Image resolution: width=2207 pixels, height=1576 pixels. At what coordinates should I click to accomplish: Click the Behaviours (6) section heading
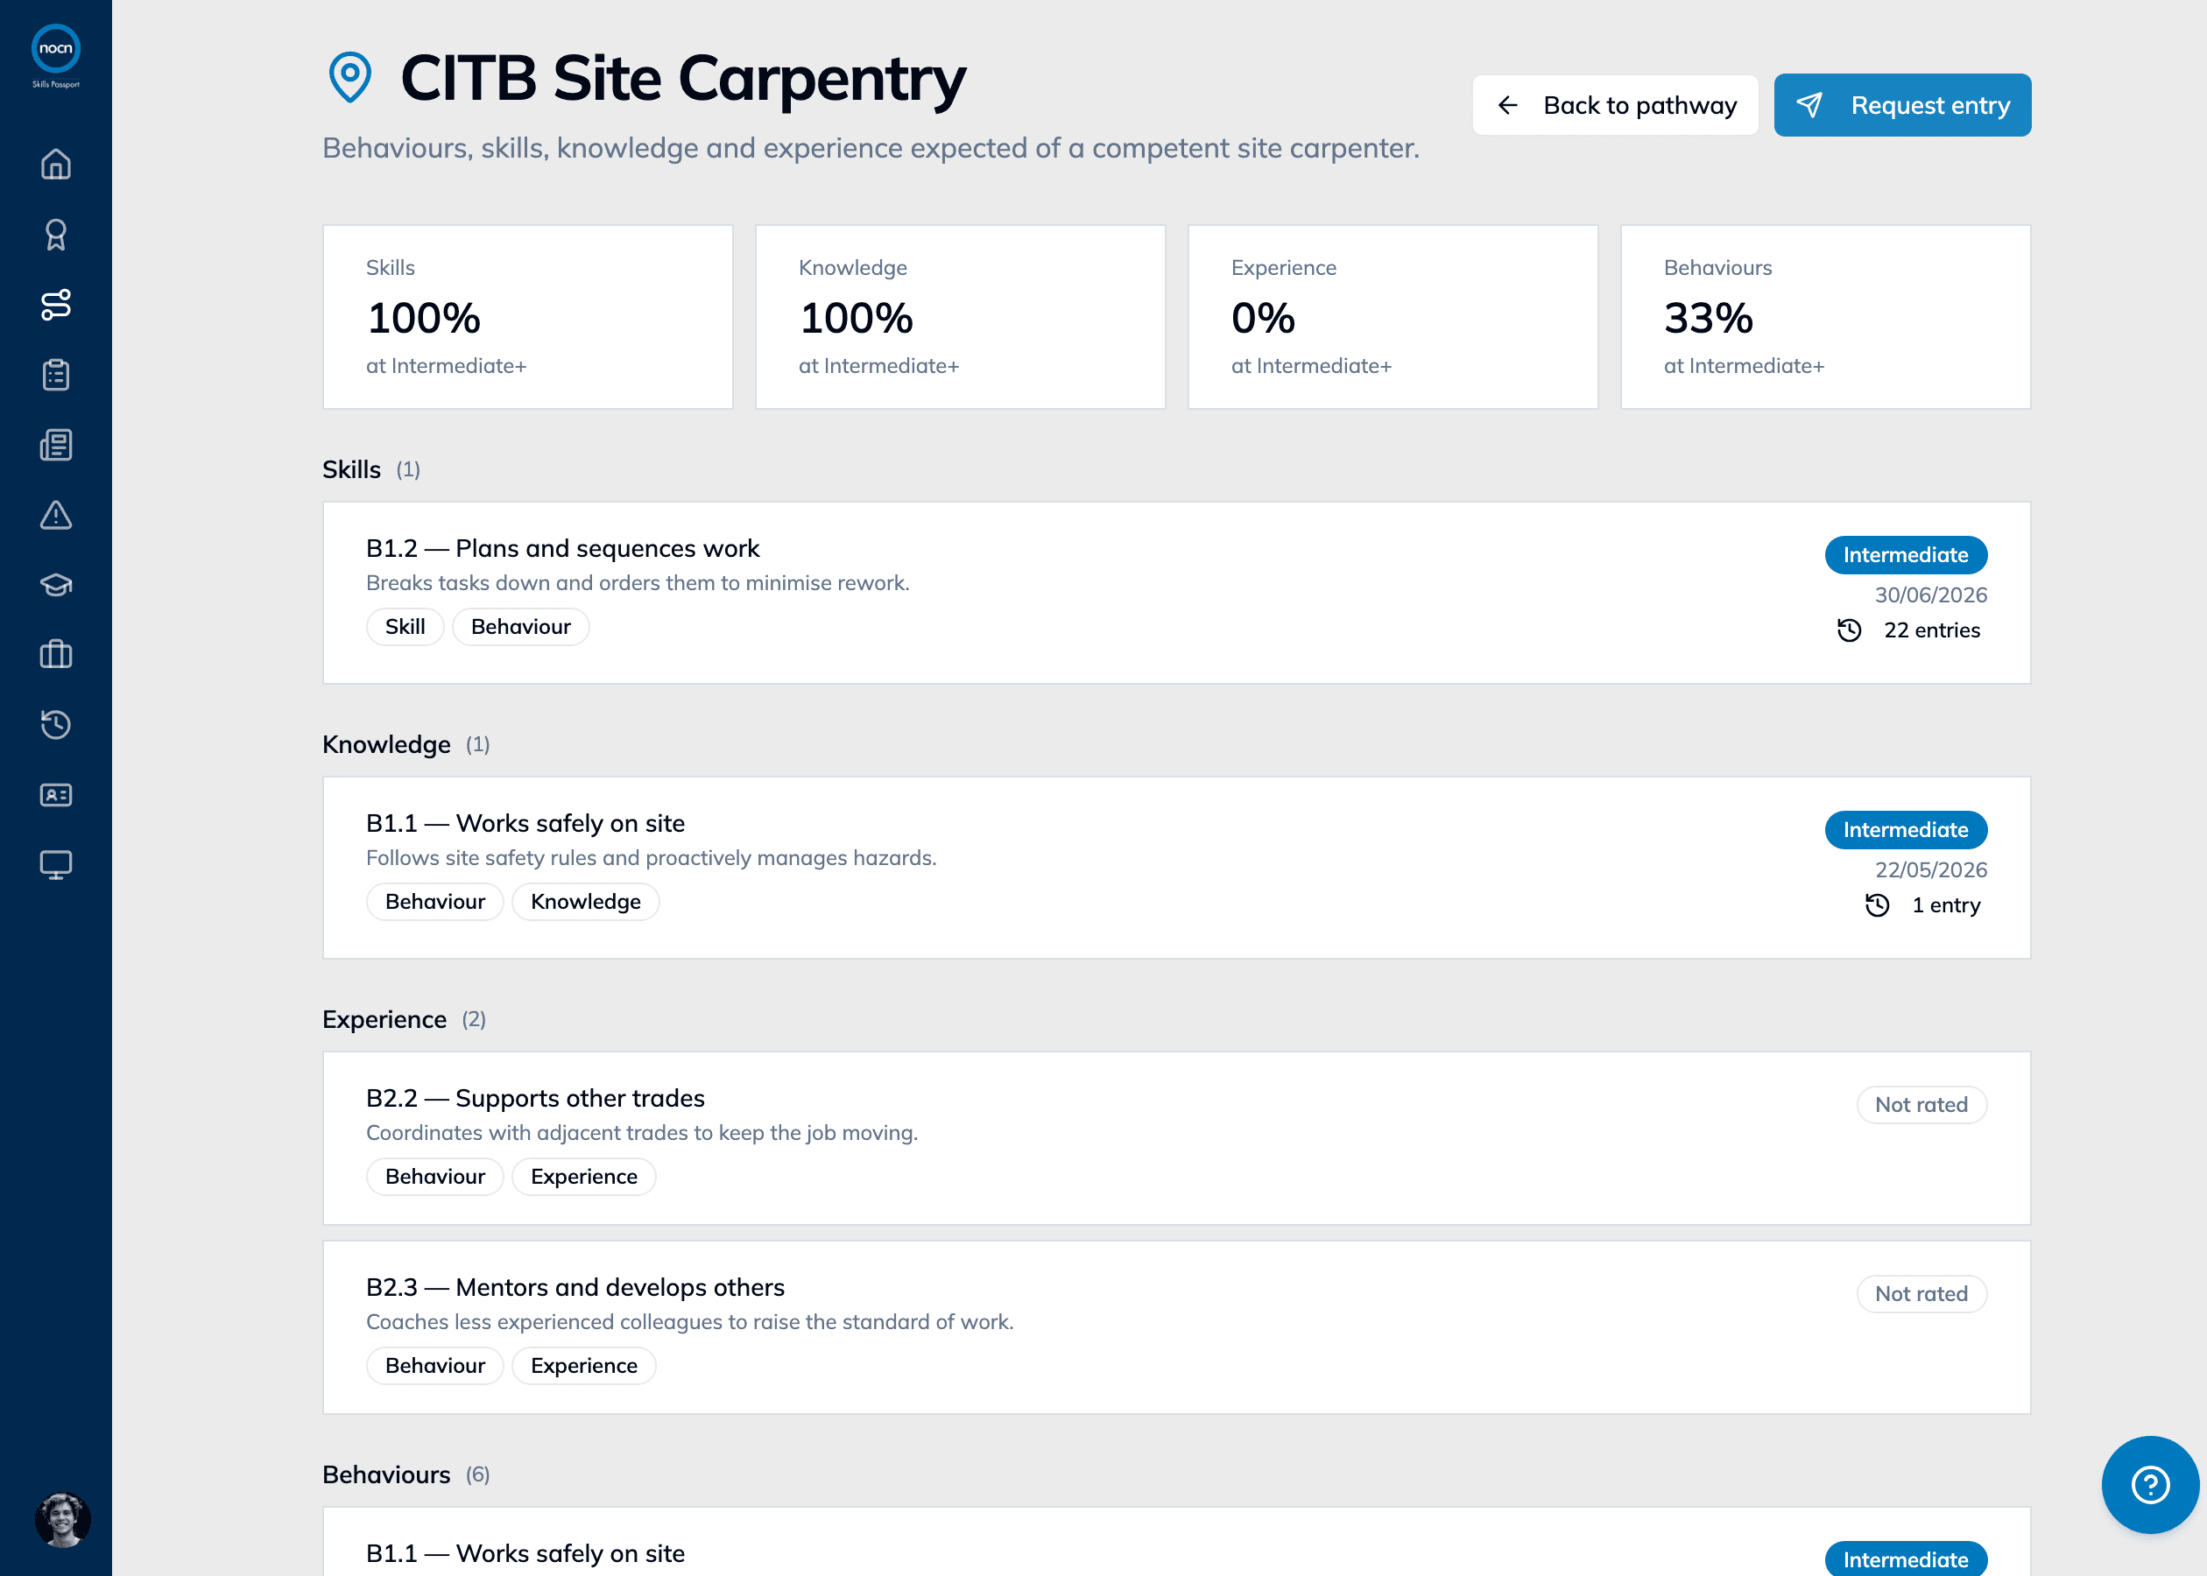[405, 1474]
